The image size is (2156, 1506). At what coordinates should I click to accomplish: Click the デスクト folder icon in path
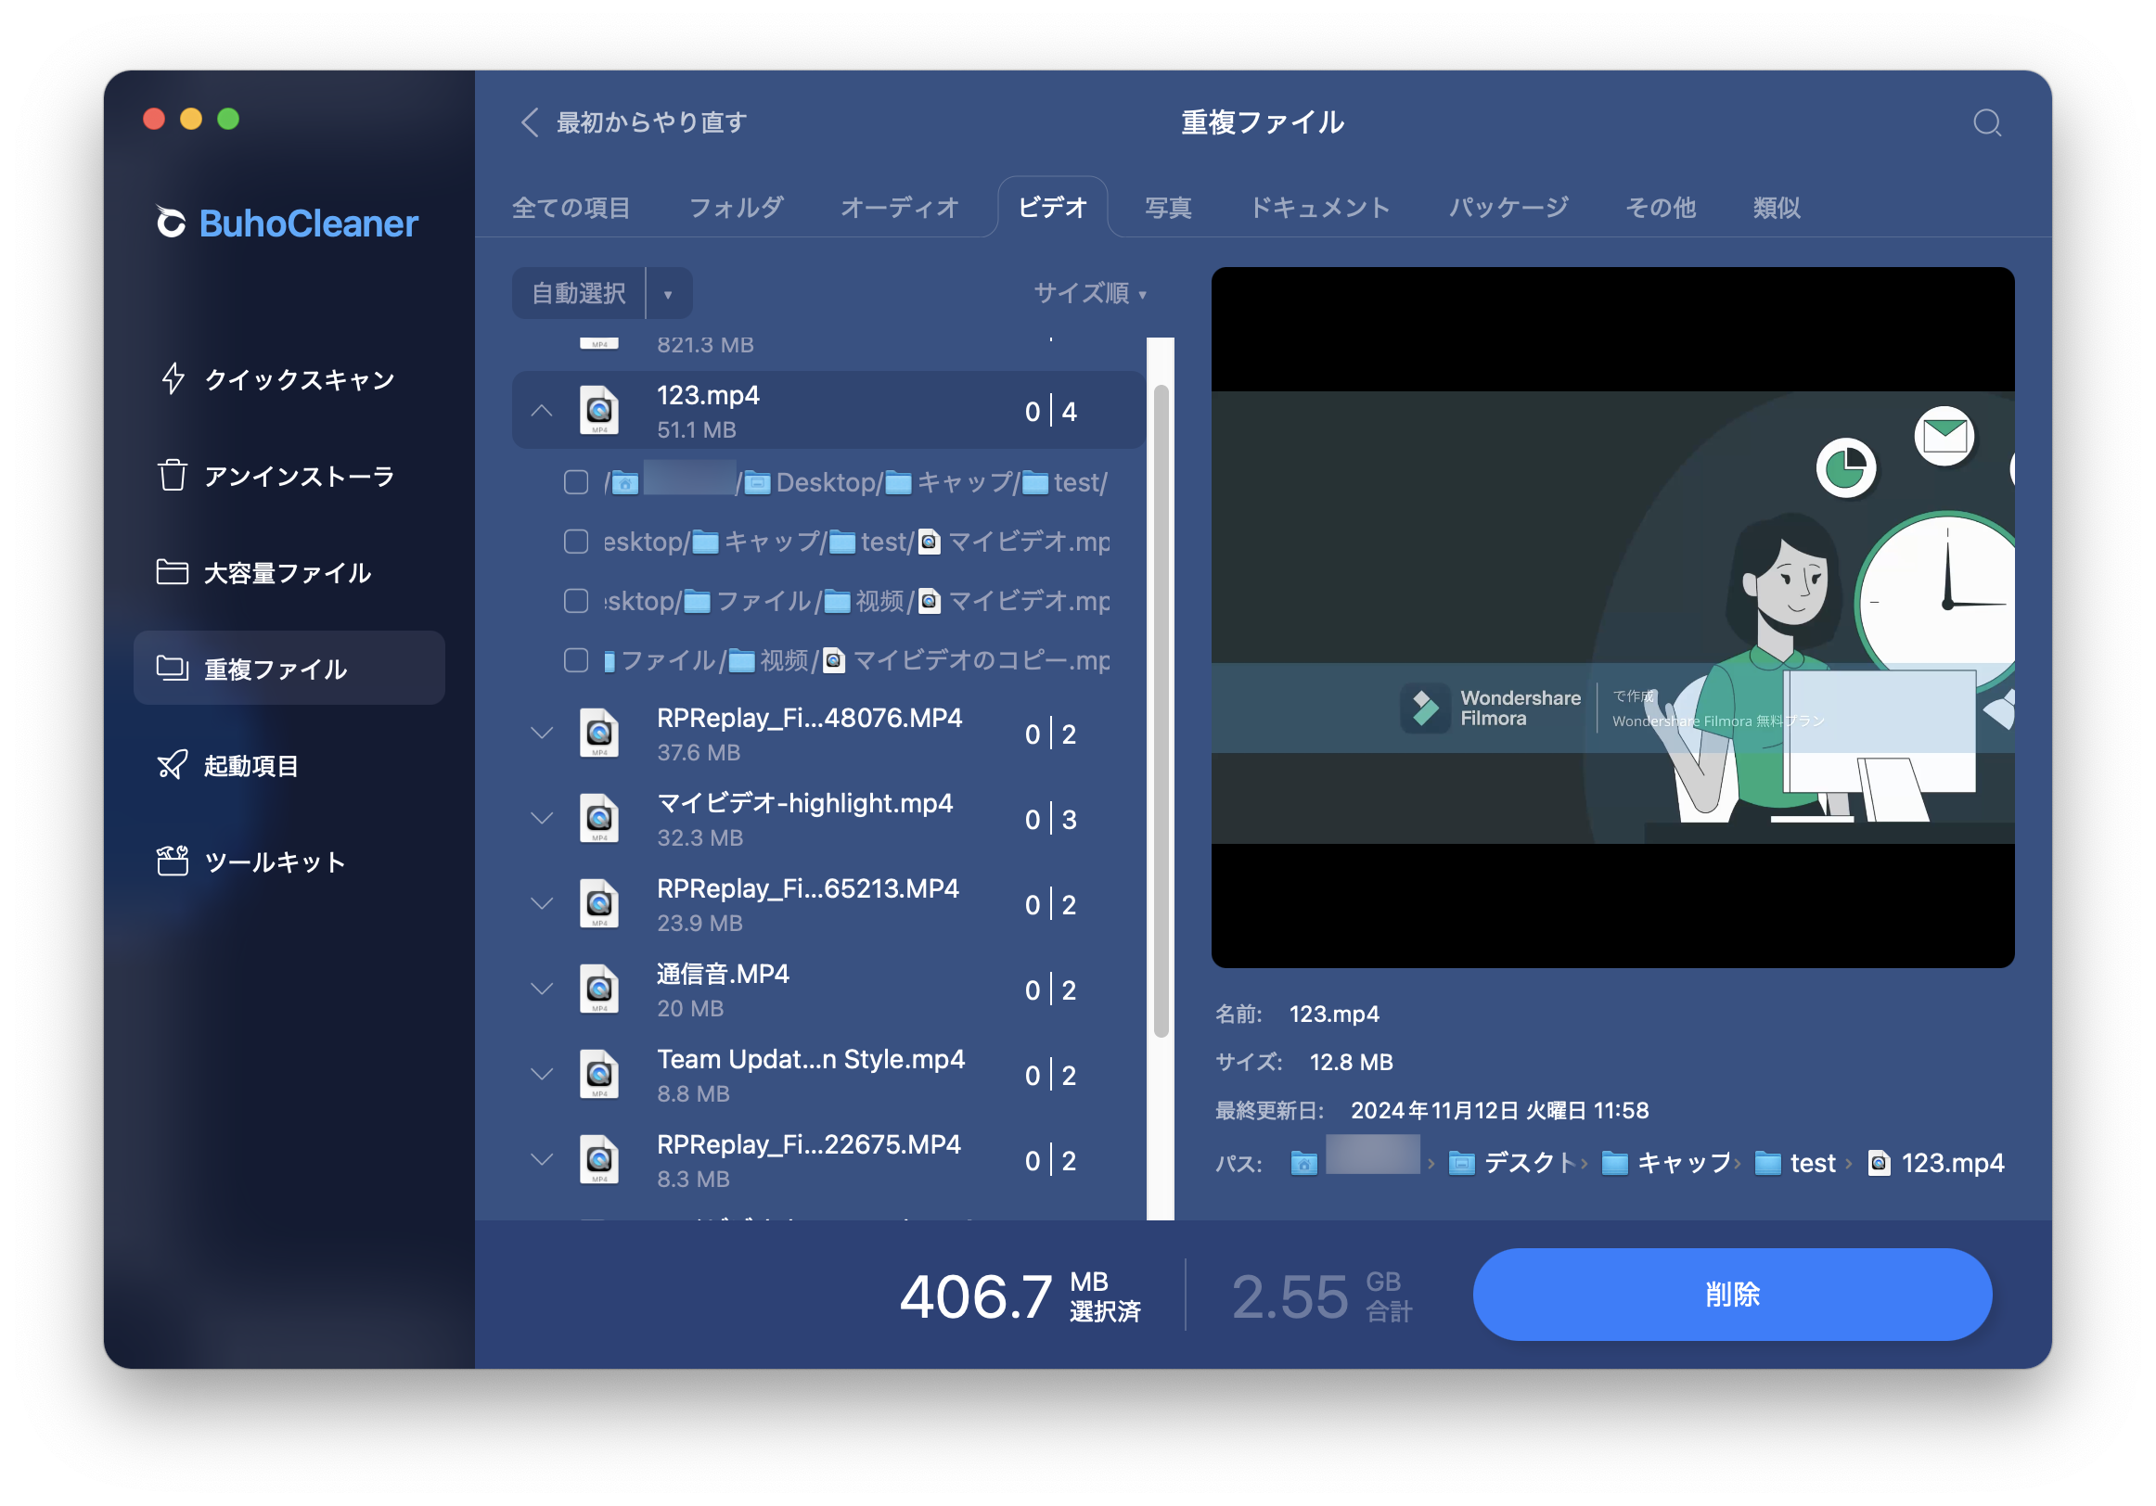click(x=1461, y=1163)
